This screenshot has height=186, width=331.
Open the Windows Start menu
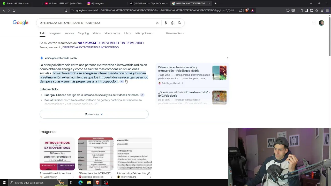click(x=4, y=183)
